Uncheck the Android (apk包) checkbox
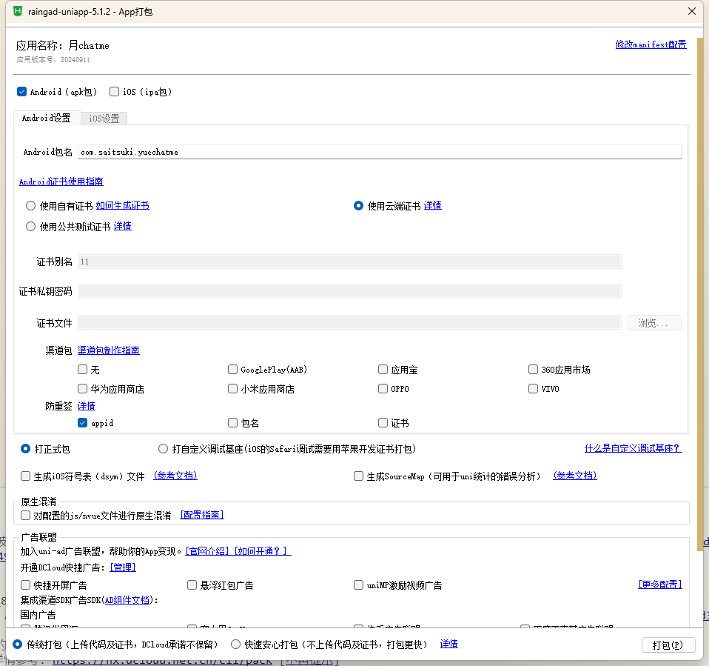Screen dimensions: 709x666 point(22,92)
